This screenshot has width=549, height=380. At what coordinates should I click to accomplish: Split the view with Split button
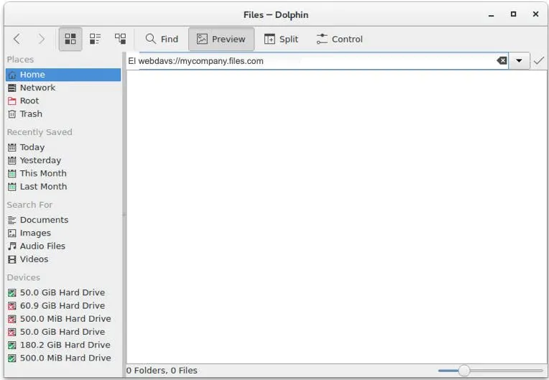pos(281,39)
